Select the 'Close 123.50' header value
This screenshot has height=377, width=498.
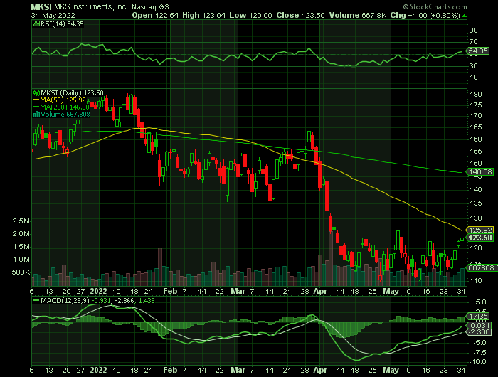(300, 15)
